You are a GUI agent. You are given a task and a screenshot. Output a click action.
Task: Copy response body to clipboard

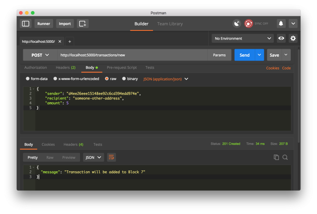point(276,157)
